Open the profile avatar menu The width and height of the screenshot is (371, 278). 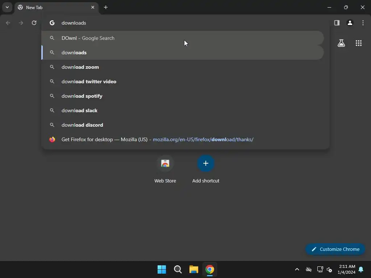350,23
